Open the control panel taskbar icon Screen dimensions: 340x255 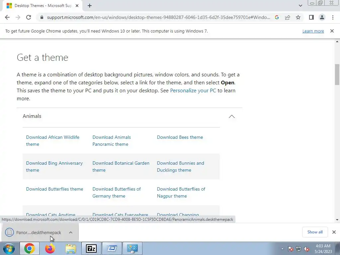point(132,248)
